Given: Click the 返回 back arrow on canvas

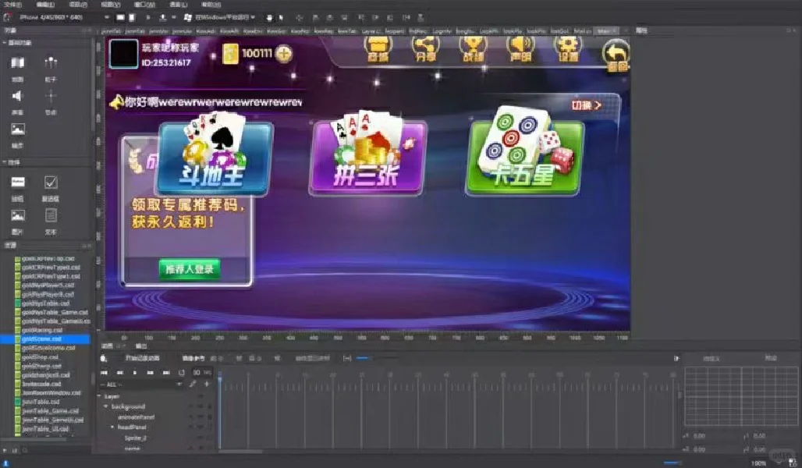Looking at the screenshot, I should pos(616,55).
